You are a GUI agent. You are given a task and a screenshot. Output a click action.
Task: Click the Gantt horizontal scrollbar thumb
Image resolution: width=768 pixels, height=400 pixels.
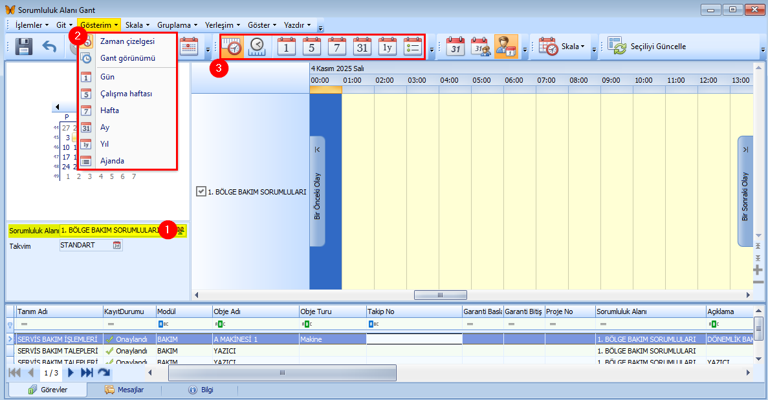[x=439, y=295]
